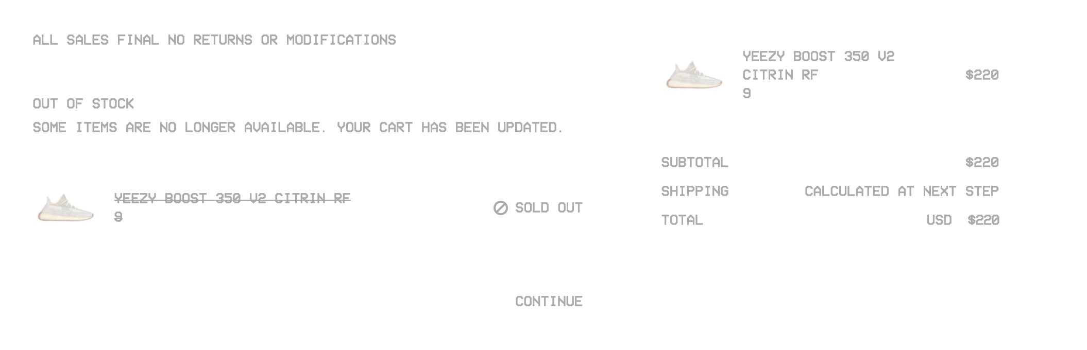Click the CONTINUE button
This screenshot has width=1087, height=350.
point(549,301)
